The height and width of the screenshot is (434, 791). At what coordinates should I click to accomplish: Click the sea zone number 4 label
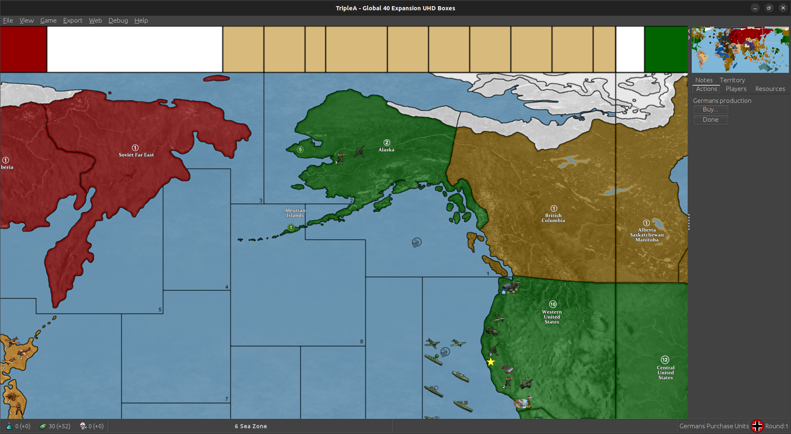[227, 287]
